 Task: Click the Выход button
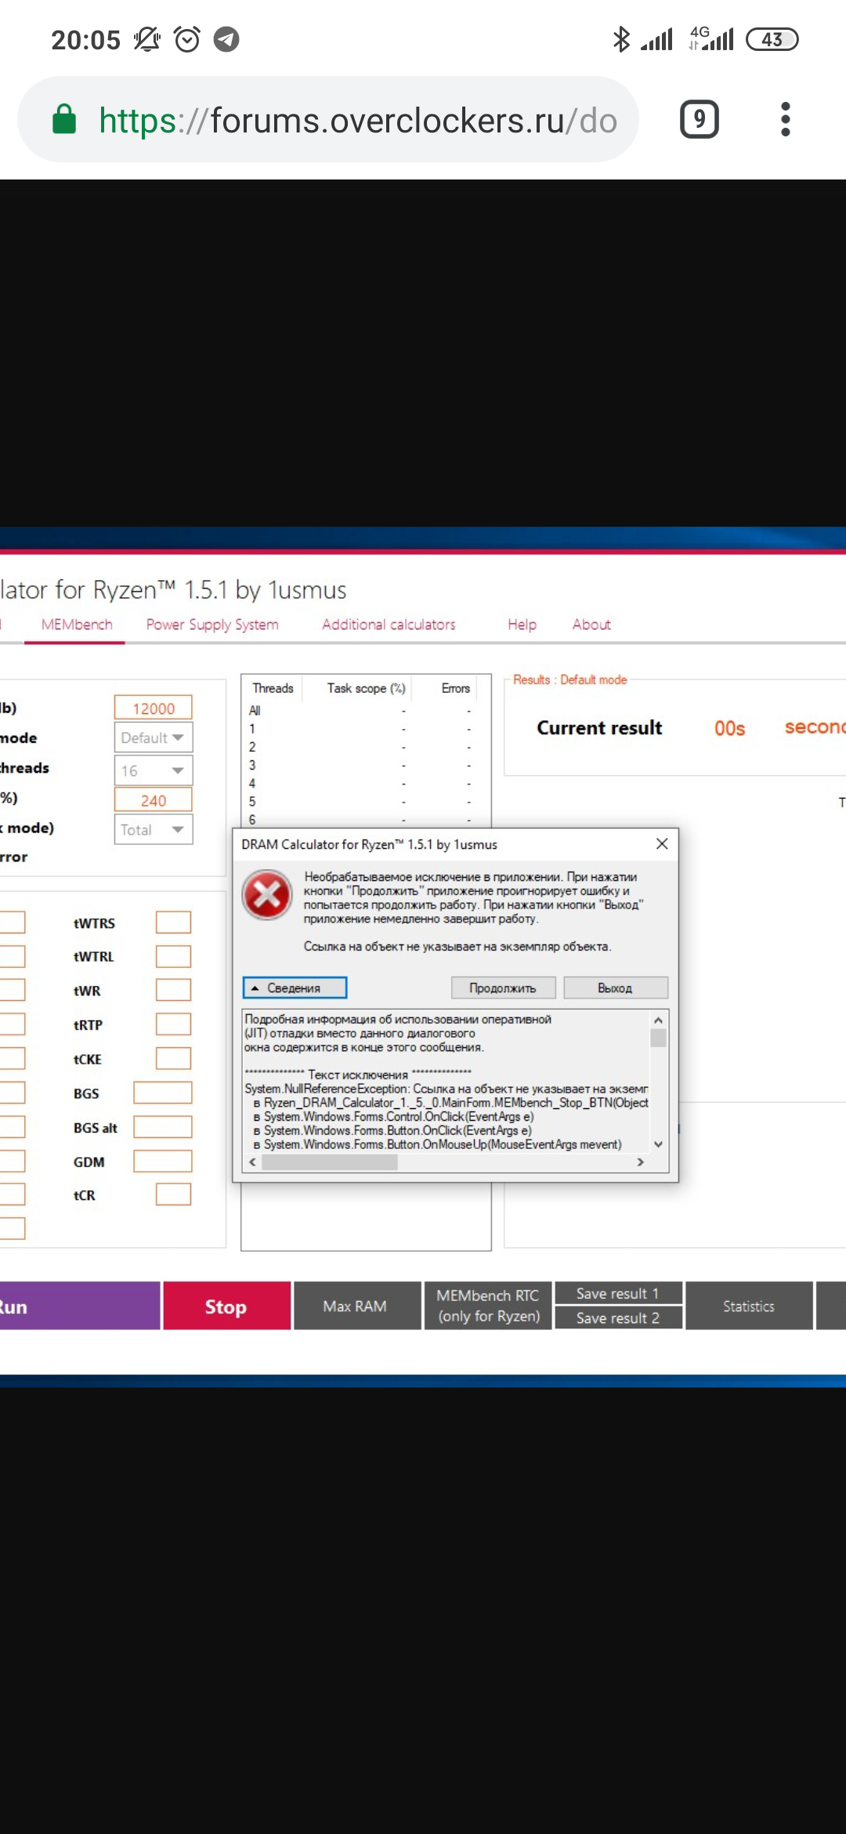click(616, 988)
